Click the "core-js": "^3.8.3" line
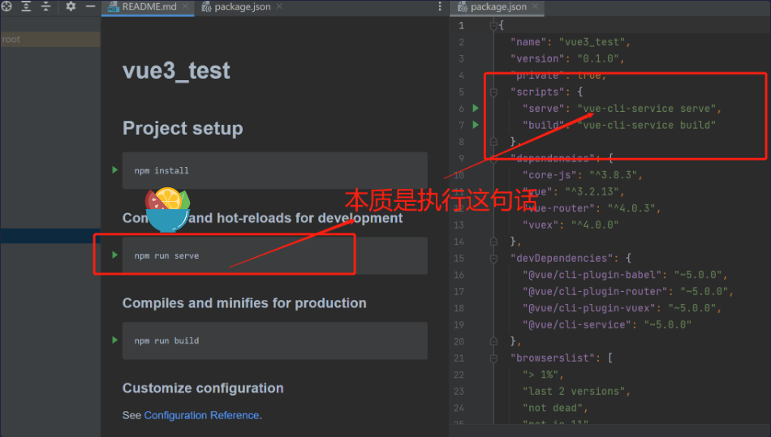771x437 pixels. coord(582,175)
